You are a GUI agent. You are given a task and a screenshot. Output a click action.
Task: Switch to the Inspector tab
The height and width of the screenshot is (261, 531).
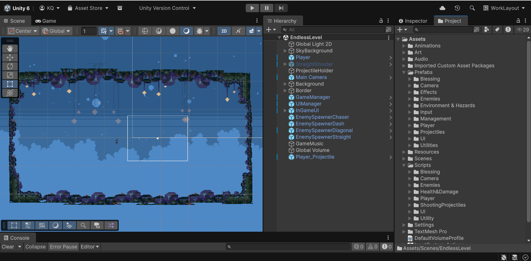(x=413, y=21)
